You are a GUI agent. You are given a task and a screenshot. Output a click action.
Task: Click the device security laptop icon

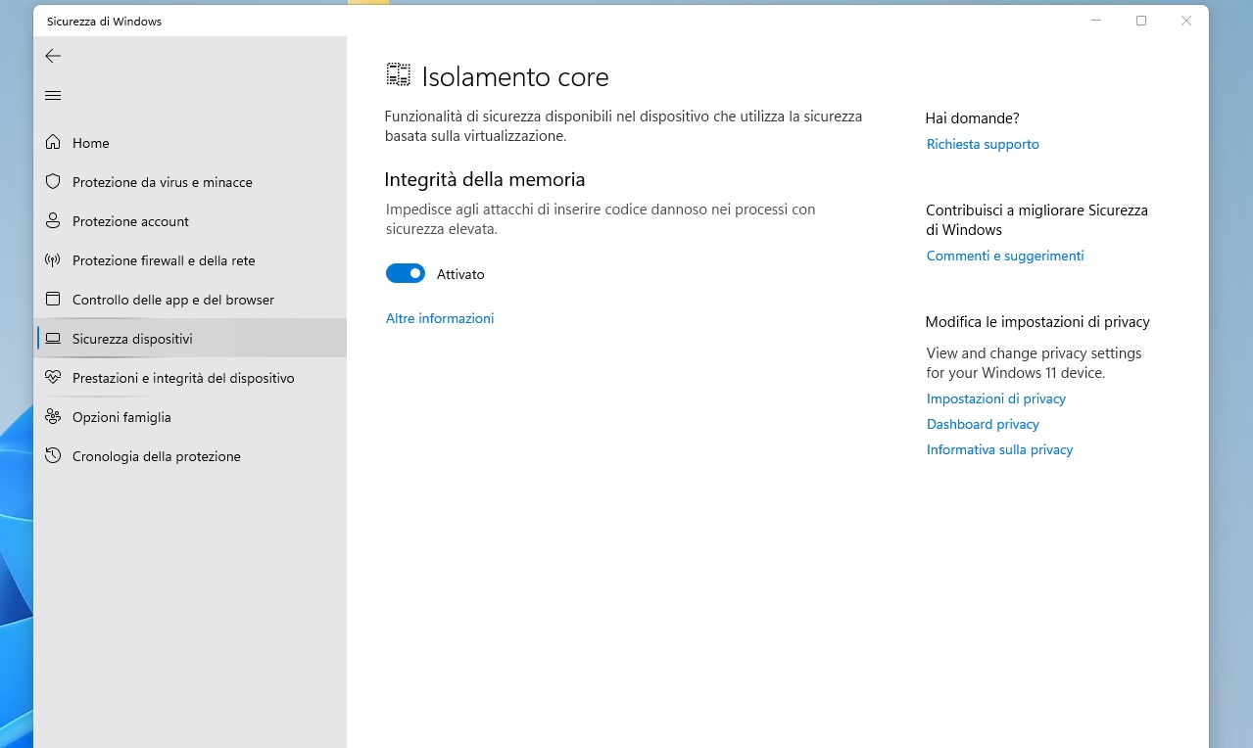pos(53,339)
